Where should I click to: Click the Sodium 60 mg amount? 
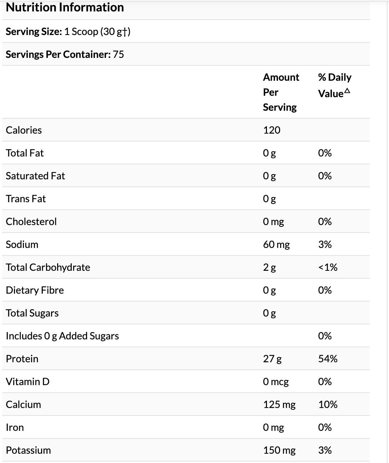276,244
